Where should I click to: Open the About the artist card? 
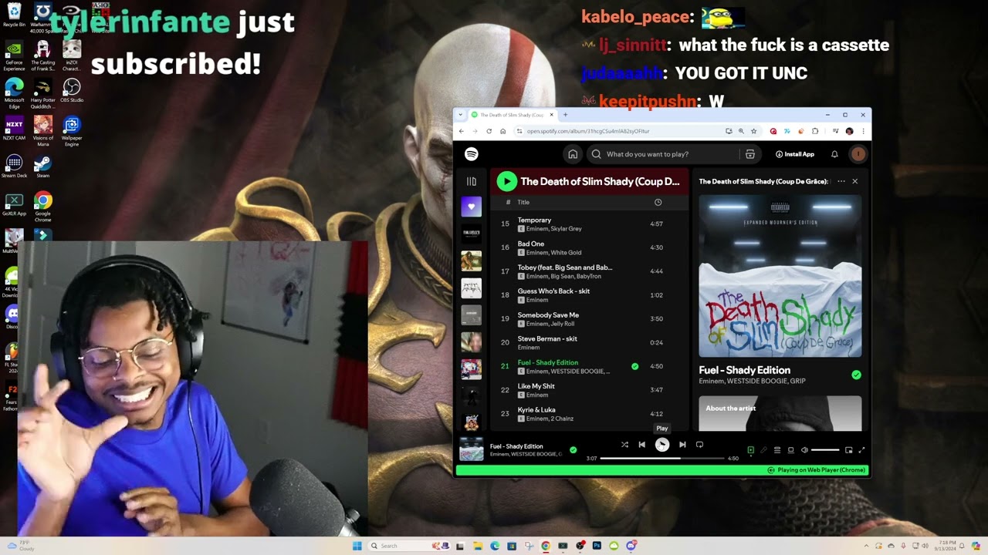pyautogui.click(x=780, y=414)
